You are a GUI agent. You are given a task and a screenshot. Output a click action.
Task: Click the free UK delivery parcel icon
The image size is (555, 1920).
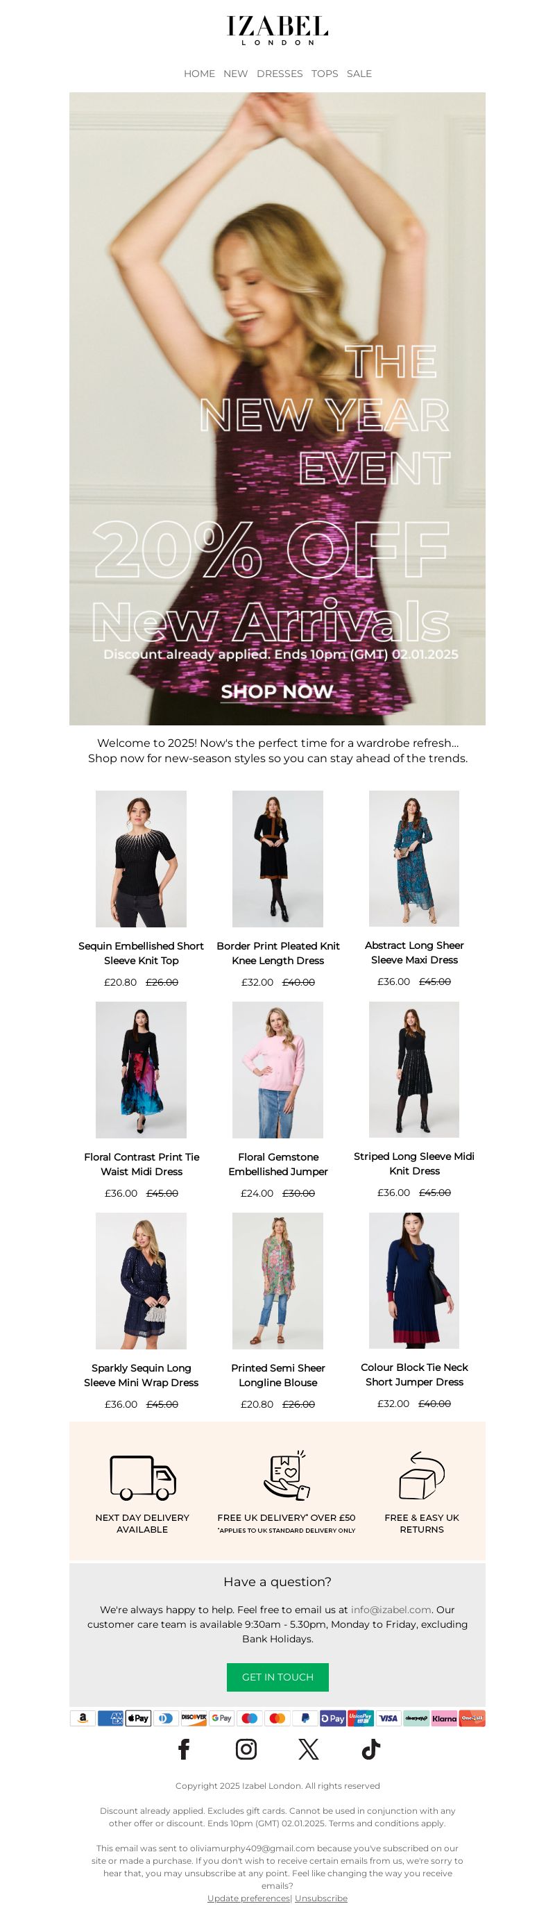(x=286, y=1475)
